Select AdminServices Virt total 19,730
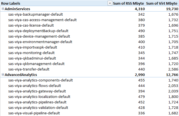Screen dimensions: 179x116 coord(172,9)
